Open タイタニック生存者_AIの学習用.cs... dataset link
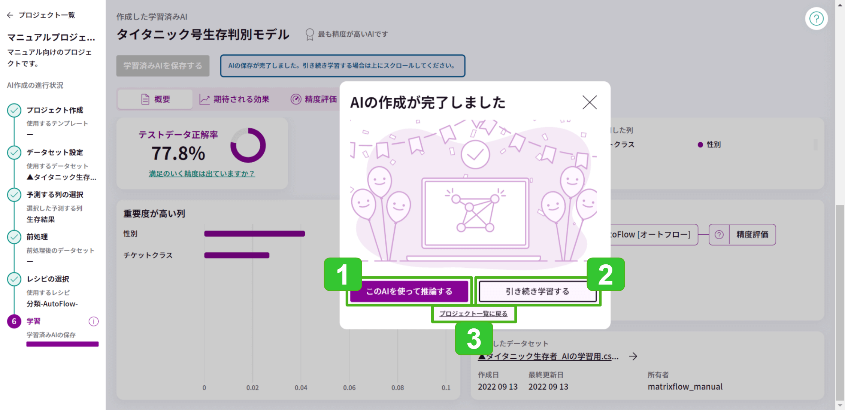845x410 pixels. 548,356
